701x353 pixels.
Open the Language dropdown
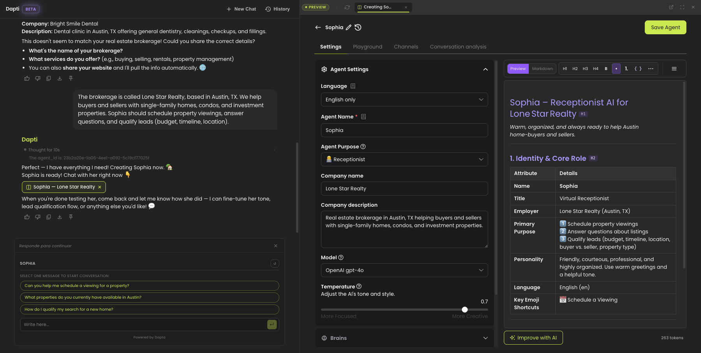click(x=404, y=100)
